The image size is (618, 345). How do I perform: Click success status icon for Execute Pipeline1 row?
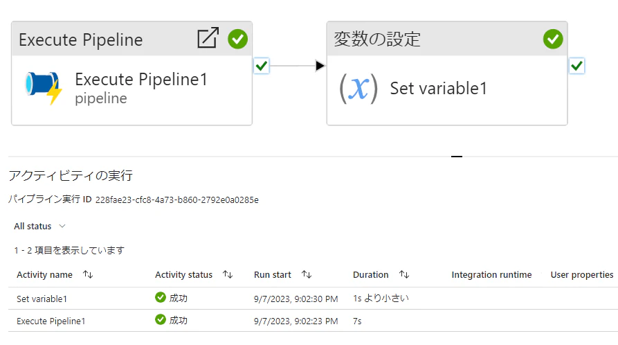click(161, 319)
